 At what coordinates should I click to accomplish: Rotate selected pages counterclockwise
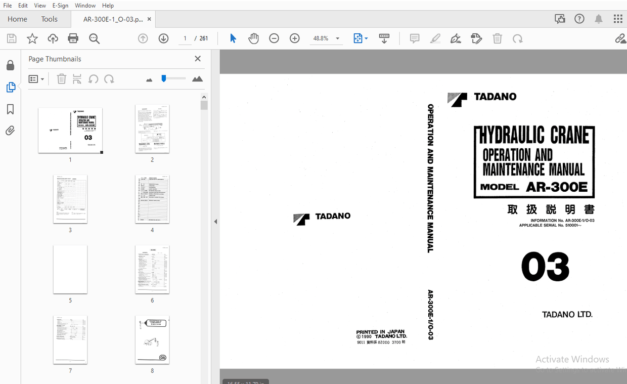point(94,79)
